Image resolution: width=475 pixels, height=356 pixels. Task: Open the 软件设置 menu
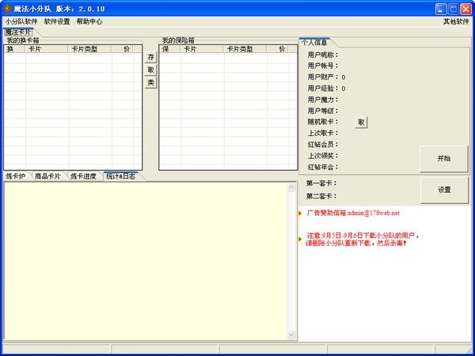(x=57, y=21)
